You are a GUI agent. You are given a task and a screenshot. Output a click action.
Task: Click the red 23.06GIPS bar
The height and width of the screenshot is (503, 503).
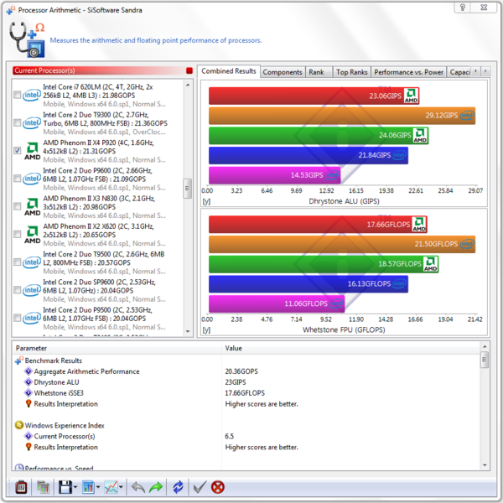click(x=314, y=96)
